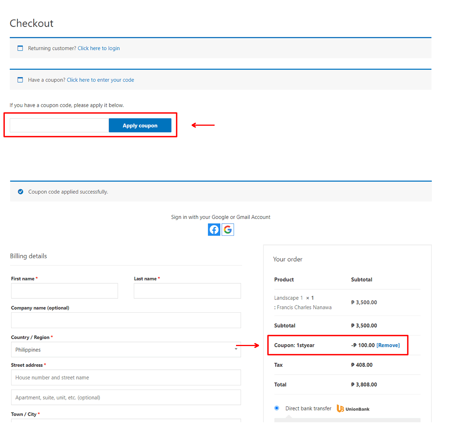Viewport: 451px width, 441px height.
Task: Click the Last name input field
Action: 187,291
